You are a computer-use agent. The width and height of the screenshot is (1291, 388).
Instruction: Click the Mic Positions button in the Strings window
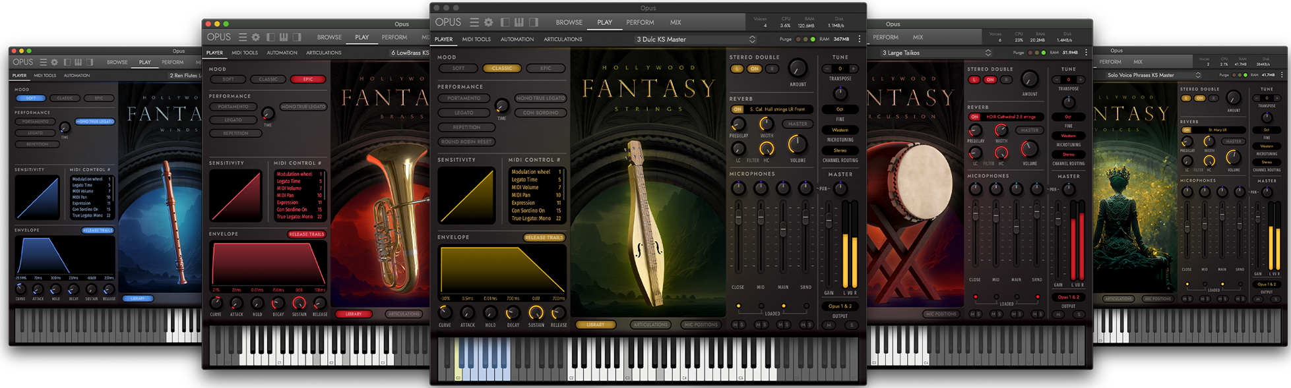[701, 325]
